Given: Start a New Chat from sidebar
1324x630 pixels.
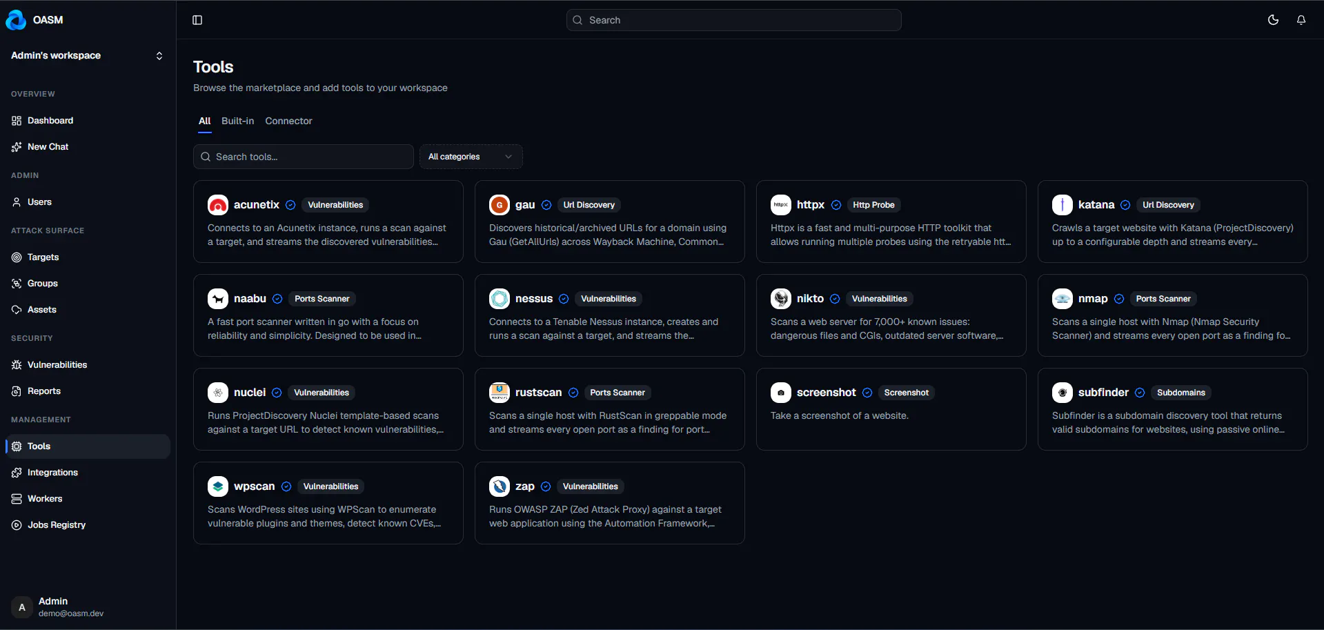Looking at the screenshot, I should (88, 147).
